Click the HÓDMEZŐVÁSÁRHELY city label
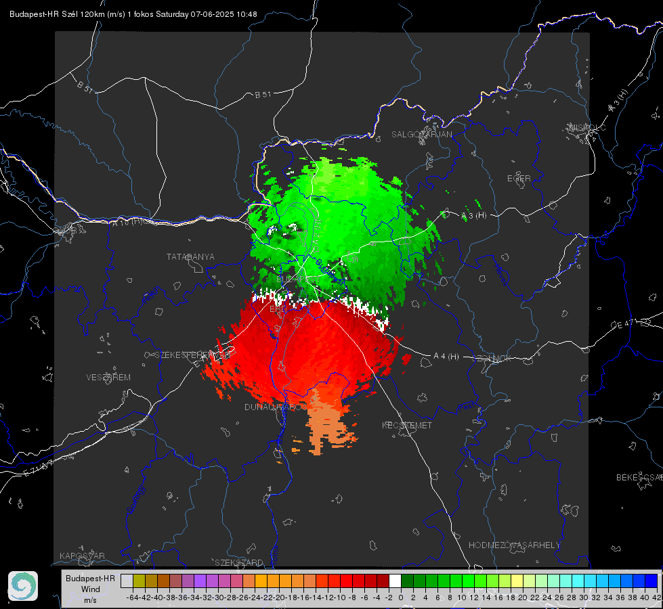 [x=514, y=545]
